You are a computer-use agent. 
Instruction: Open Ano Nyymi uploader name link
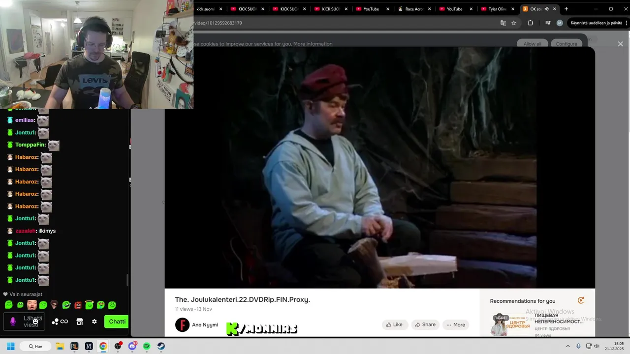pyautogui.click(x=205, y=325)
